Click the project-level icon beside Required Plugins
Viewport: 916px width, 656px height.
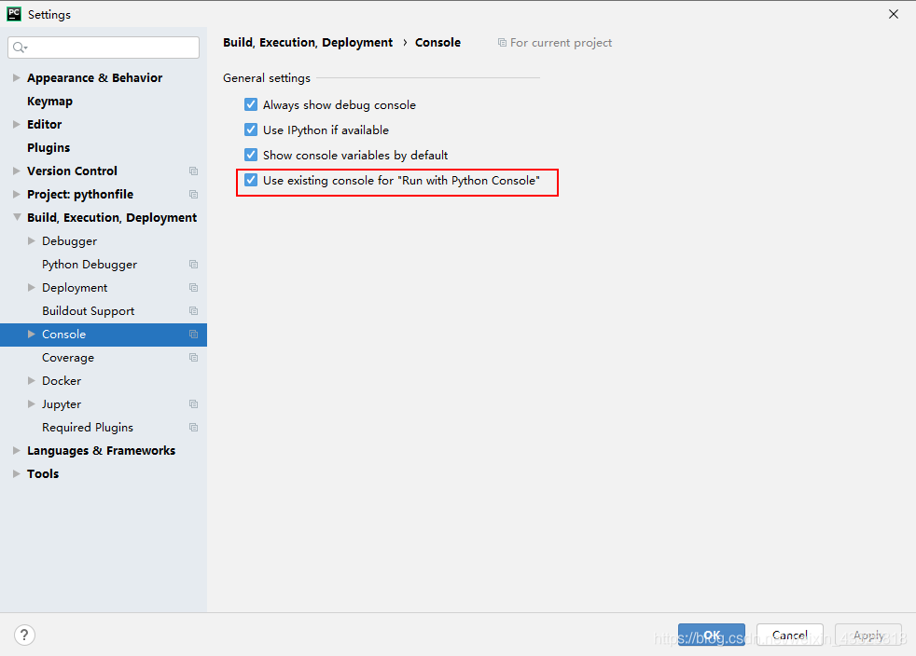(x=193, y=427)
